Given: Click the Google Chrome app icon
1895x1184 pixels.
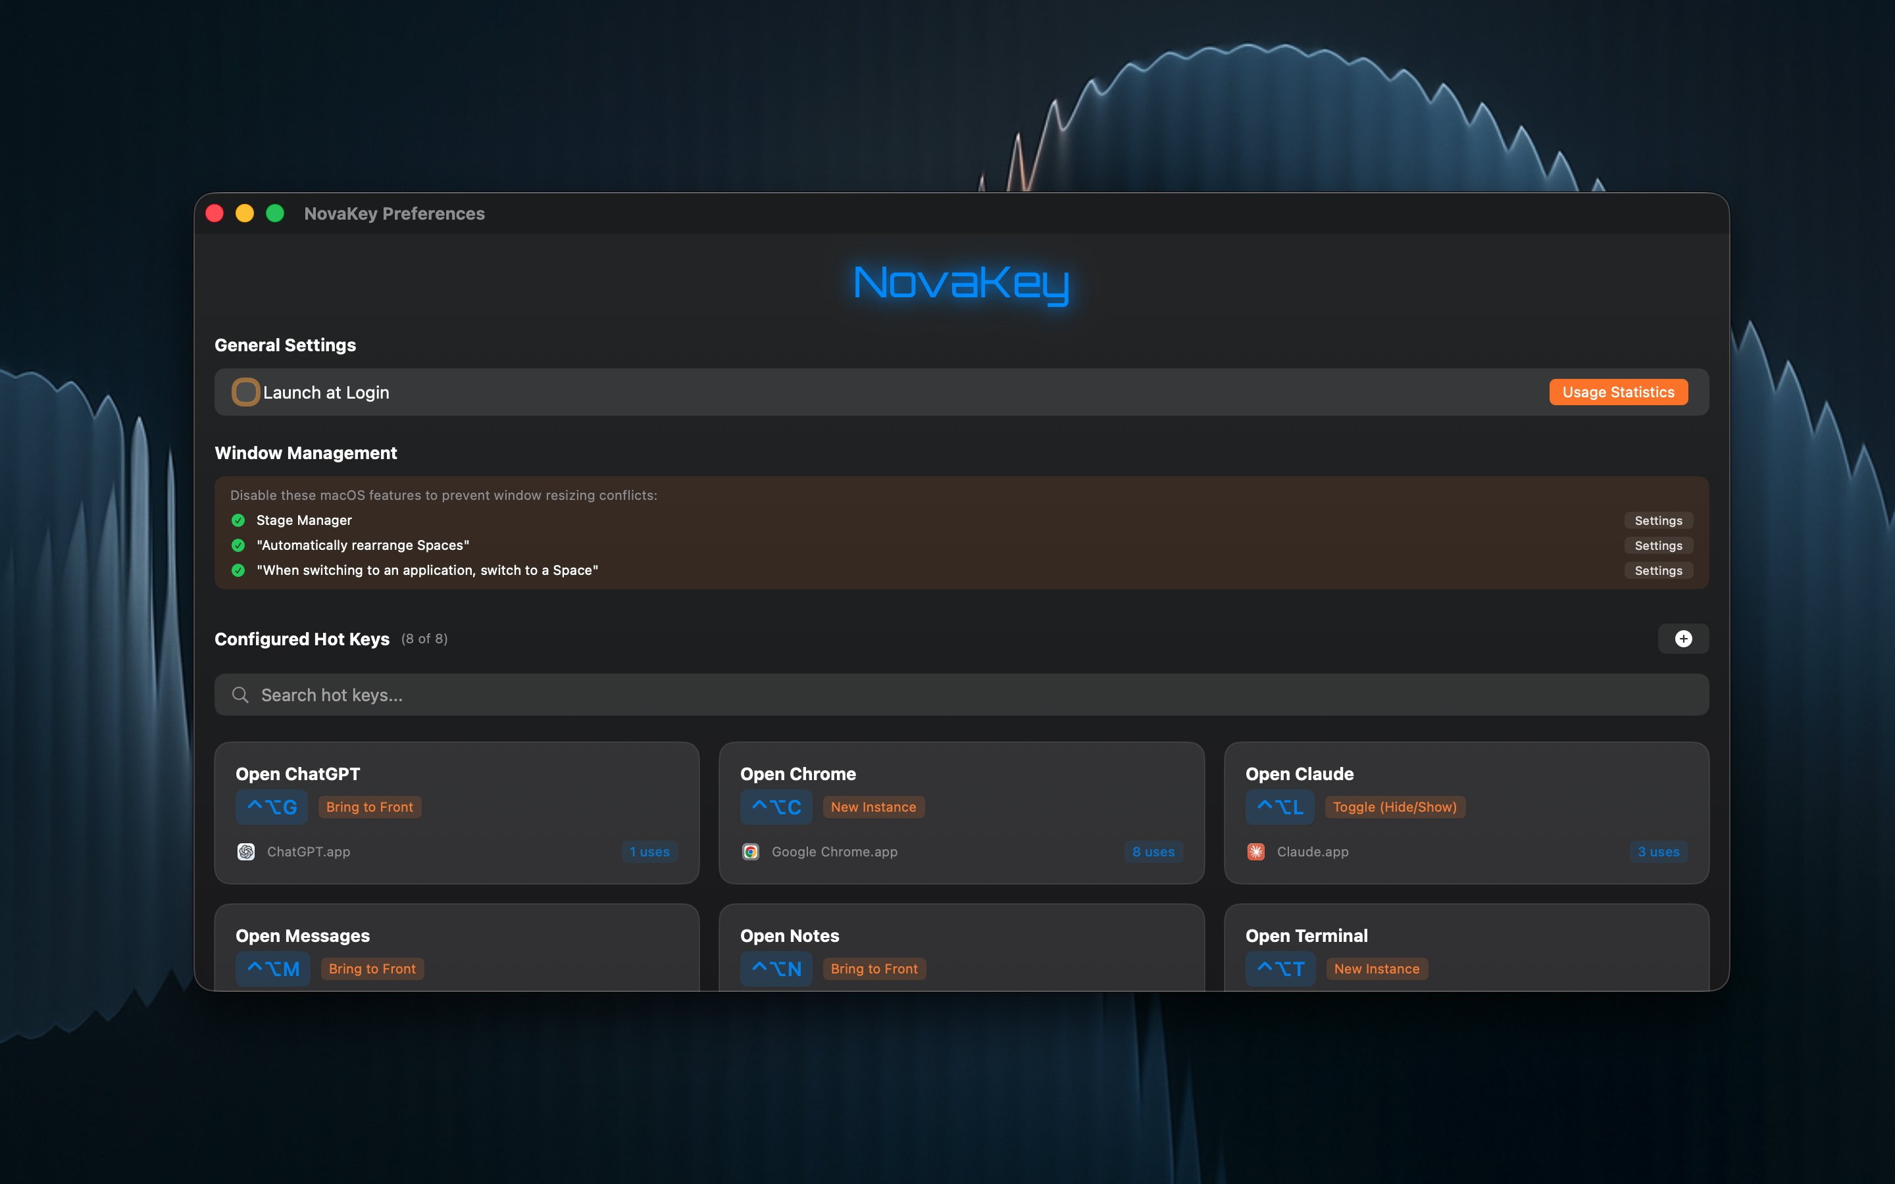Looking at the screenshot, I should coord(750,852).
